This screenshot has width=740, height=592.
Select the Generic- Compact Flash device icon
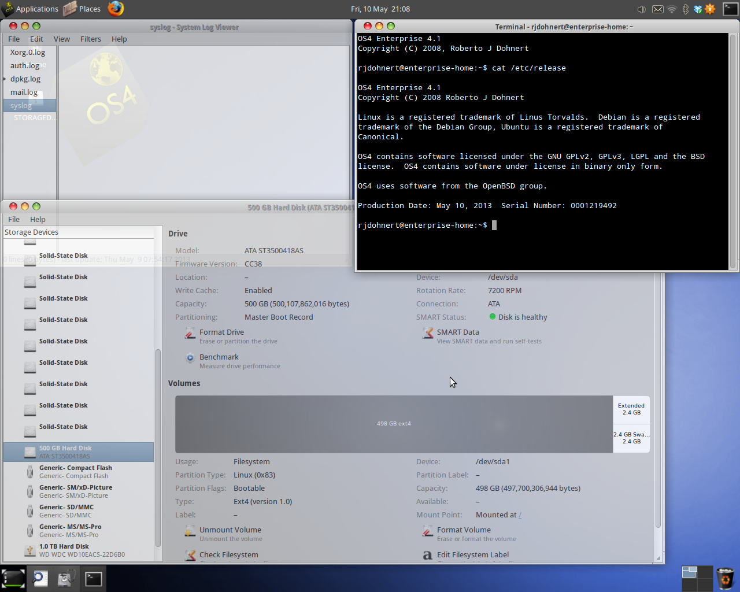tap(30, 472)
